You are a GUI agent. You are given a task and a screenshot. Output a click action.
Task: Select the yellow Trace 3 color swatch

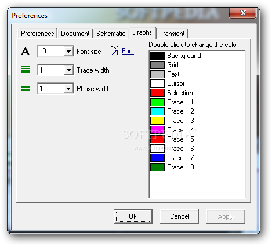click(x=157, y=121)
